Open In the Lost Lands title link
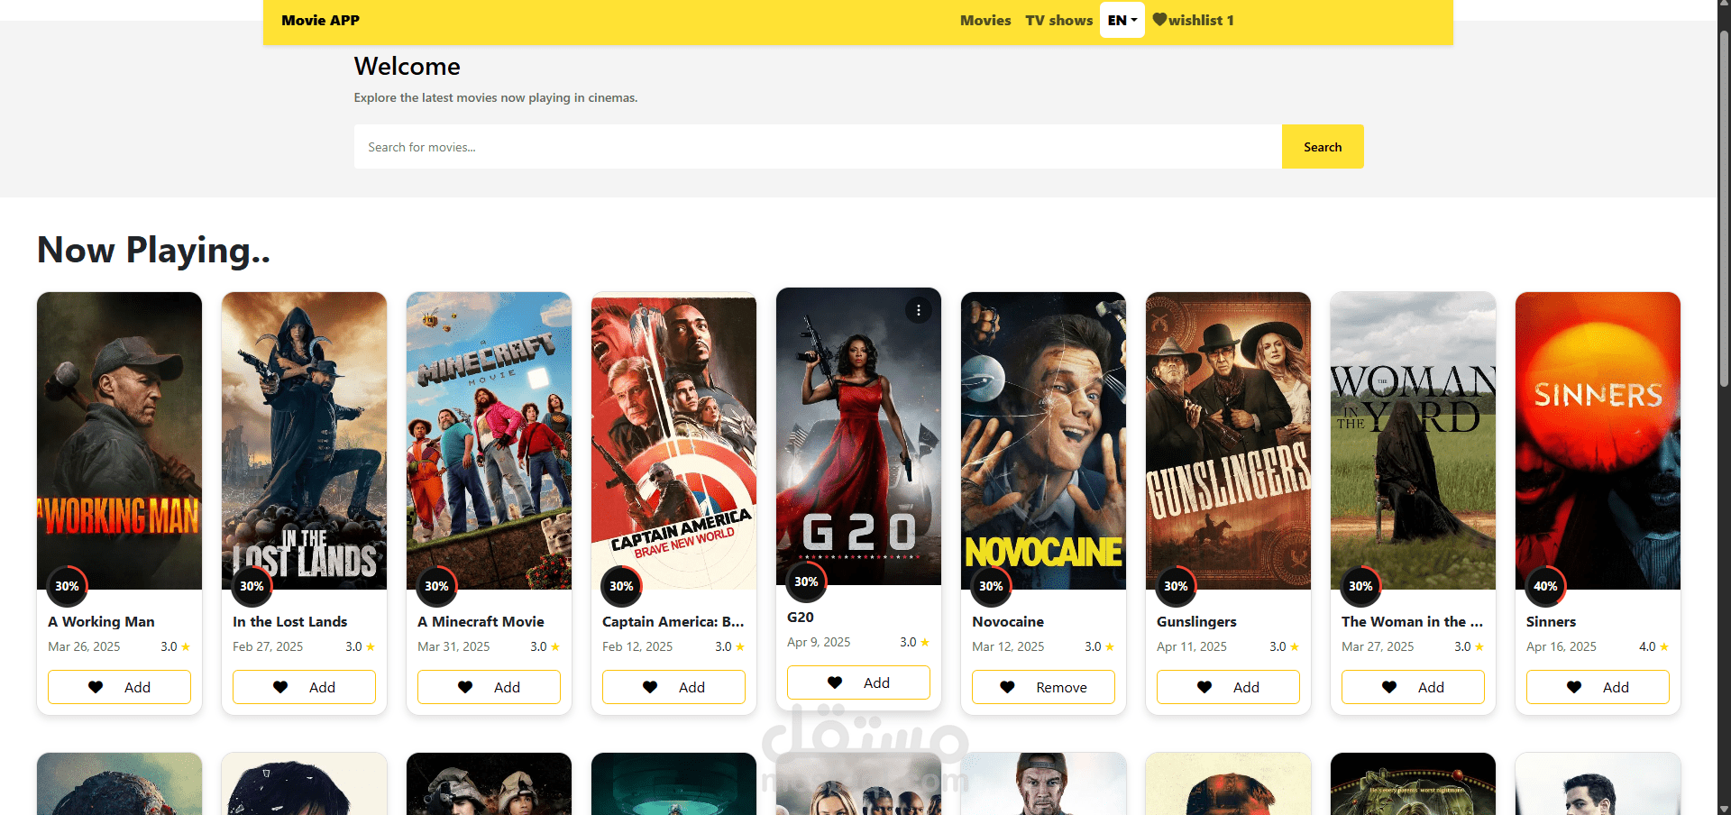Image resolution: width=1731 pixels, height=815 pixels. pyautogui.click(x=289, y=621)
